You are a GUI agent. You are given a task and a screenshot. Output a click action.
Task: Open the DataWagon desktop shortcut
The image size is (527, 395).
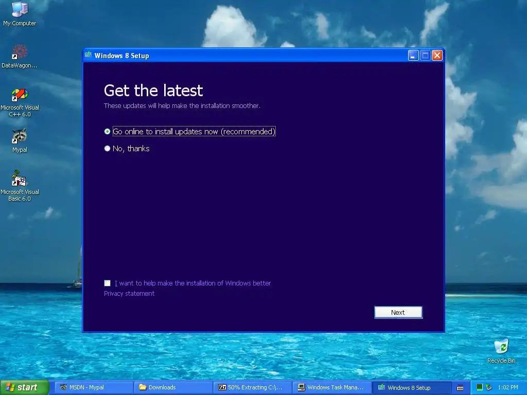click(20, 56)
